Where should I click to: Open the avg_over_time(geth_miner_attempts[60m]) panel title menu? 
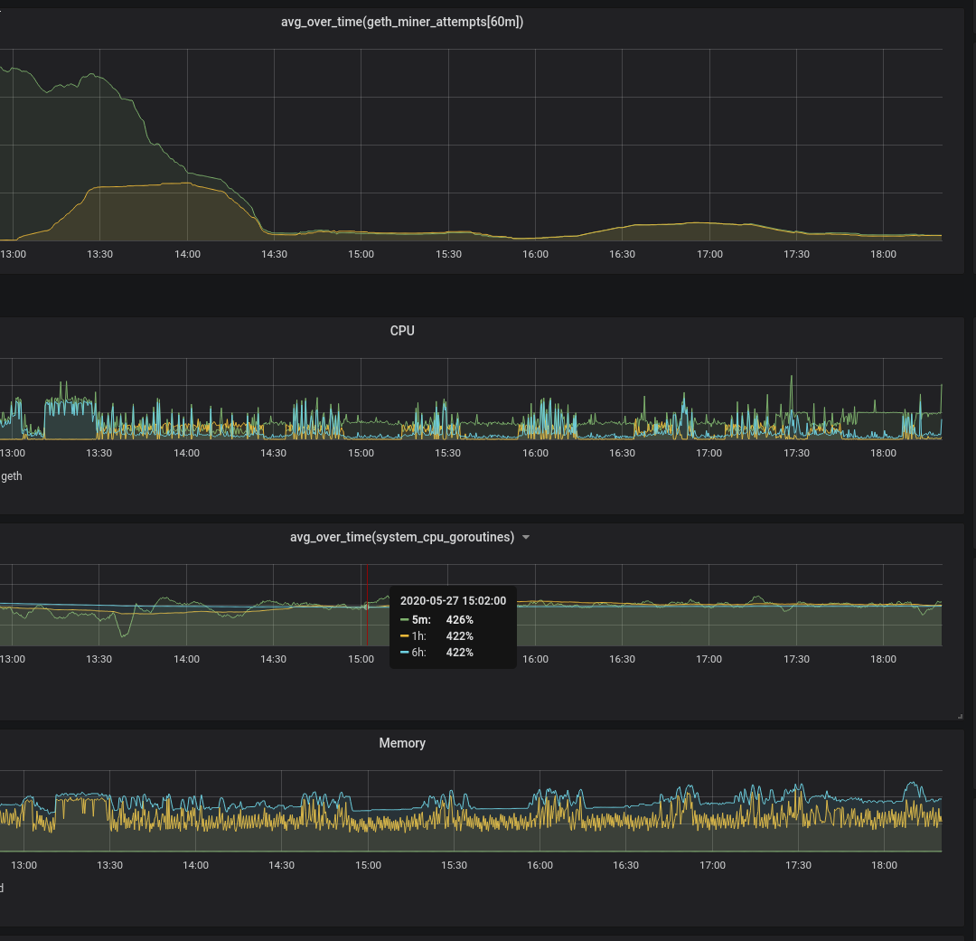[402, 22]
